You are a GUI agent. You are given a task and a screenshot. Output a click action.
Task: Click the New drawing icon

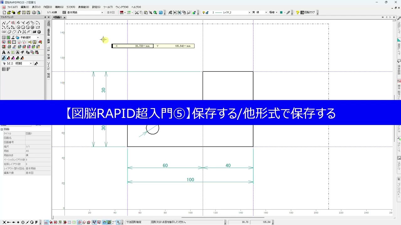click(4, 12)
